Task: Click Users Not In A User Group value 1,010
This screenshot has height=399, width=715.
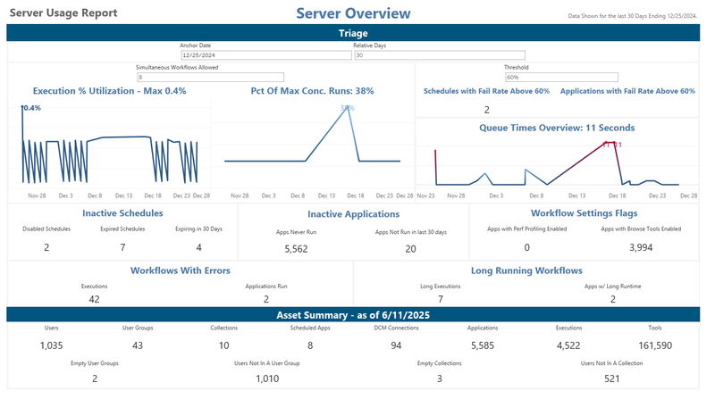Action: tap(267, 378)
